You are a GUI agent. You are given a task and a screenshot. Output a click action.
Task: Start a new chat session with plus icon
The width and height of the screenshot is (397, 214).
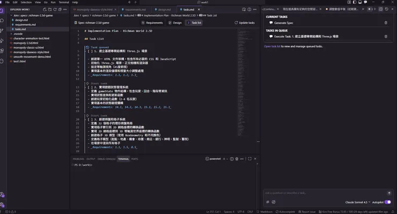pyautogui.click(x=375, y=9)
